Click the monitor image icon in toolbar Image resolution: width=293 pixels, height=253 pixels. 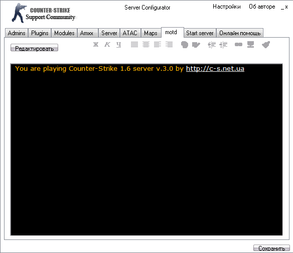click(250, 45)
